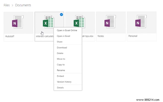163x102 pixels.
Task: Click the interest-calculator file name label
Action: (x=45, y=36)
